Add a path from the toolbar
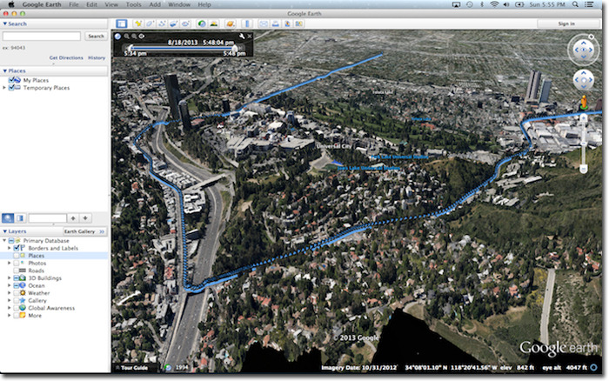Image resolution: width=609 pixels, height=381 pixels. 162,23
